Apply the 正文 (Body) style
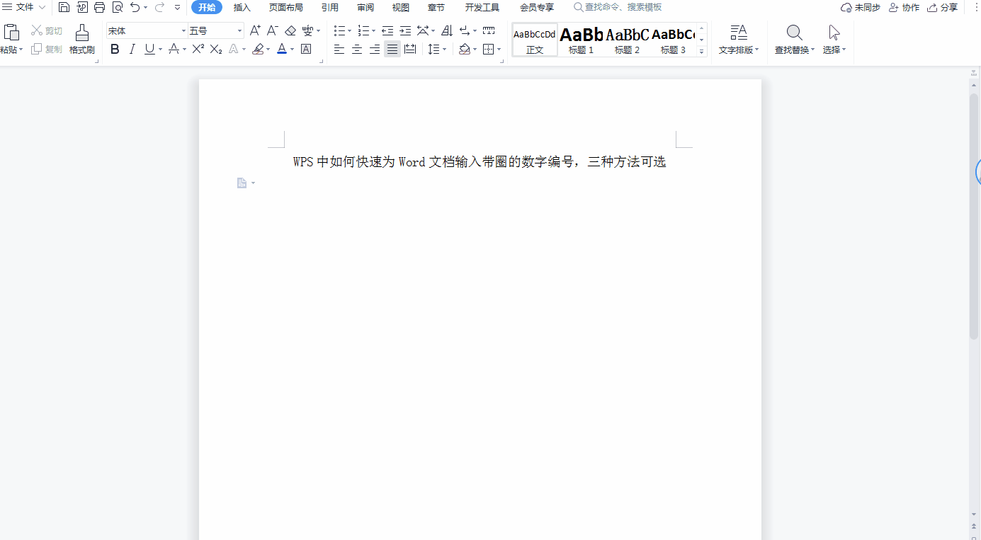This screenshot has height=540, width=981. [535, 40]
